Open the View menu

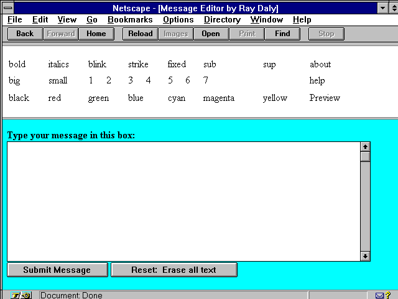coord(67,20)
